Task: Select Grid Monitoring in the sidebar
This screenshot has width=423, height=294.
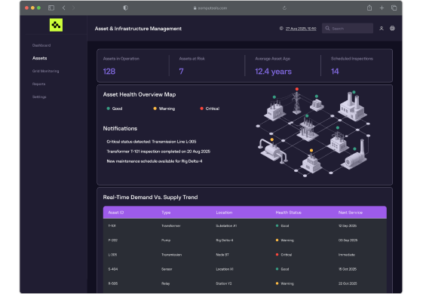Action: 45,71
